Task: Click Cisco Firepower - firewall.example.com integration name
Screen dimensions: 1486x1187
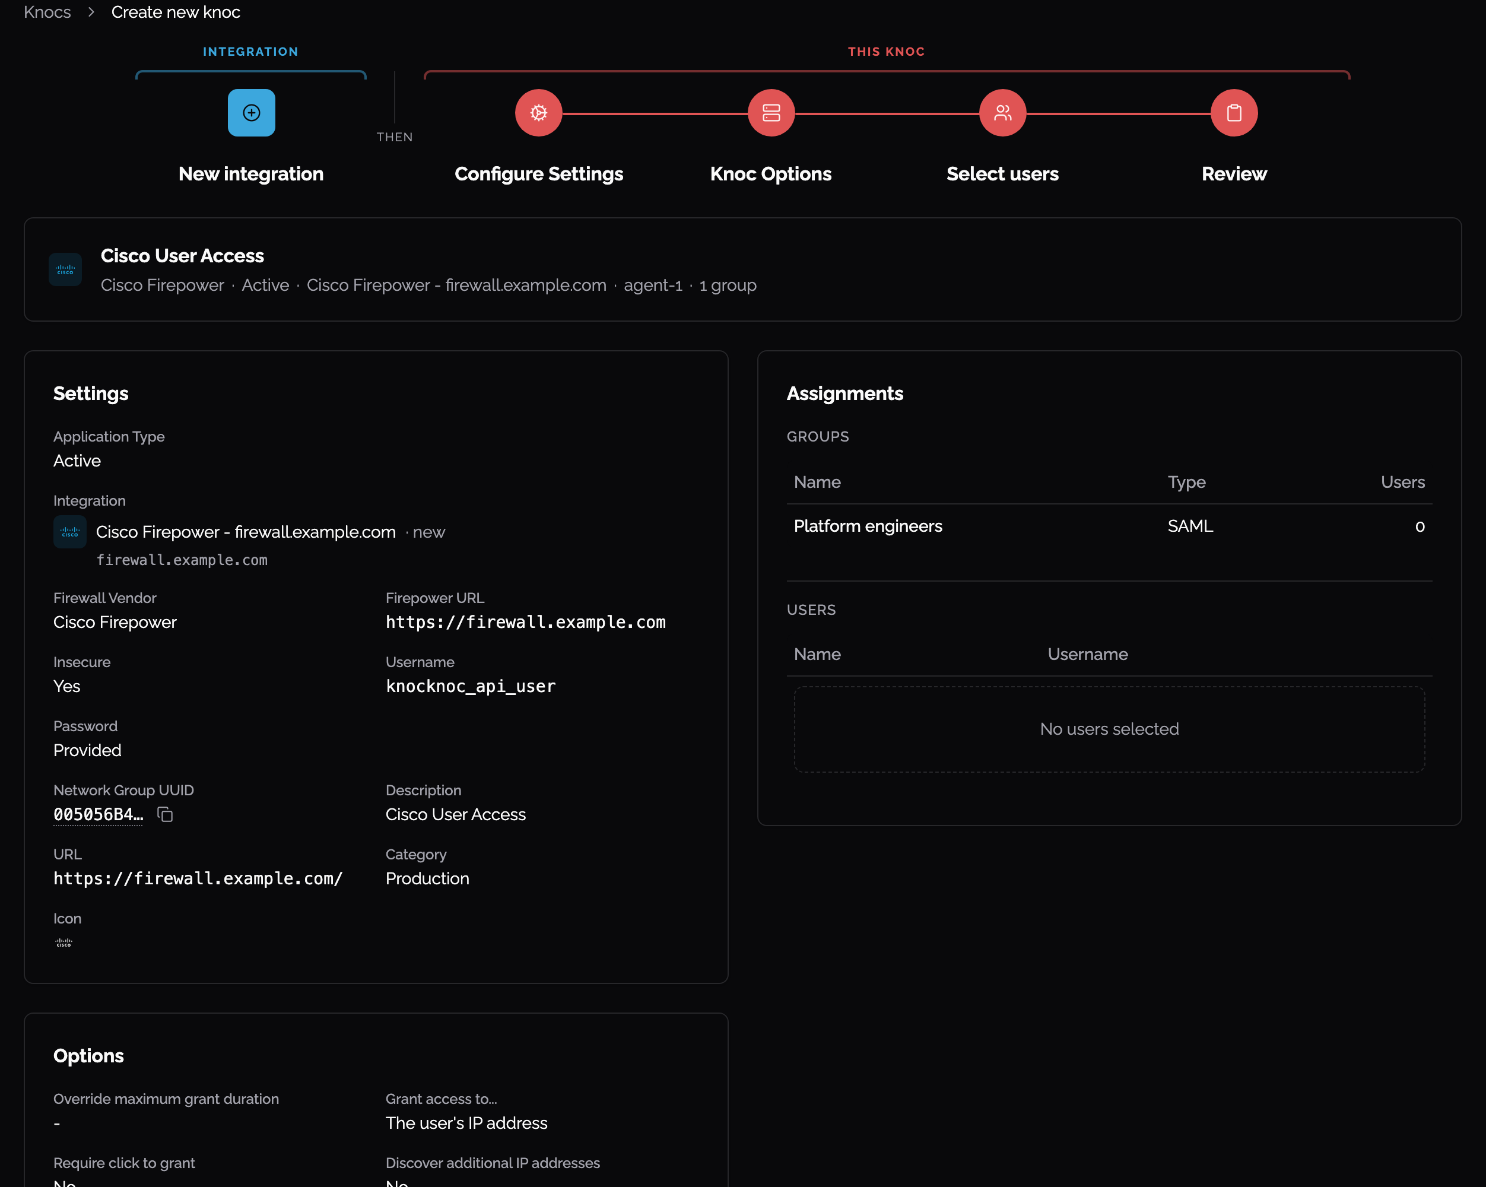Action: pos(245,531)
